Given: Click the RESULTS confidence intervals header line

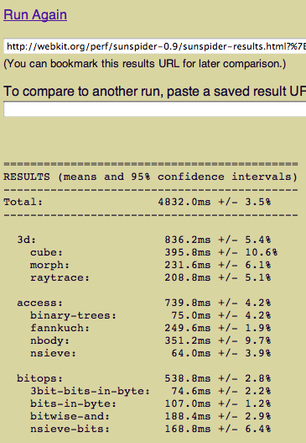Looking at the screenshot, I should (x=150, y=177).
